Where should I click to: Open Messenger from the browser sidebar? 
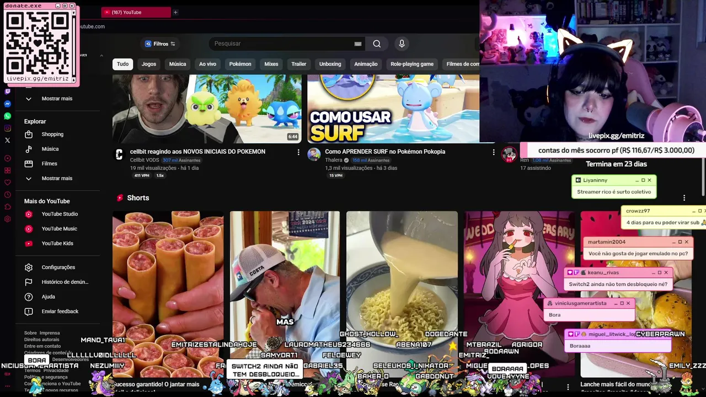coord(7,104)
